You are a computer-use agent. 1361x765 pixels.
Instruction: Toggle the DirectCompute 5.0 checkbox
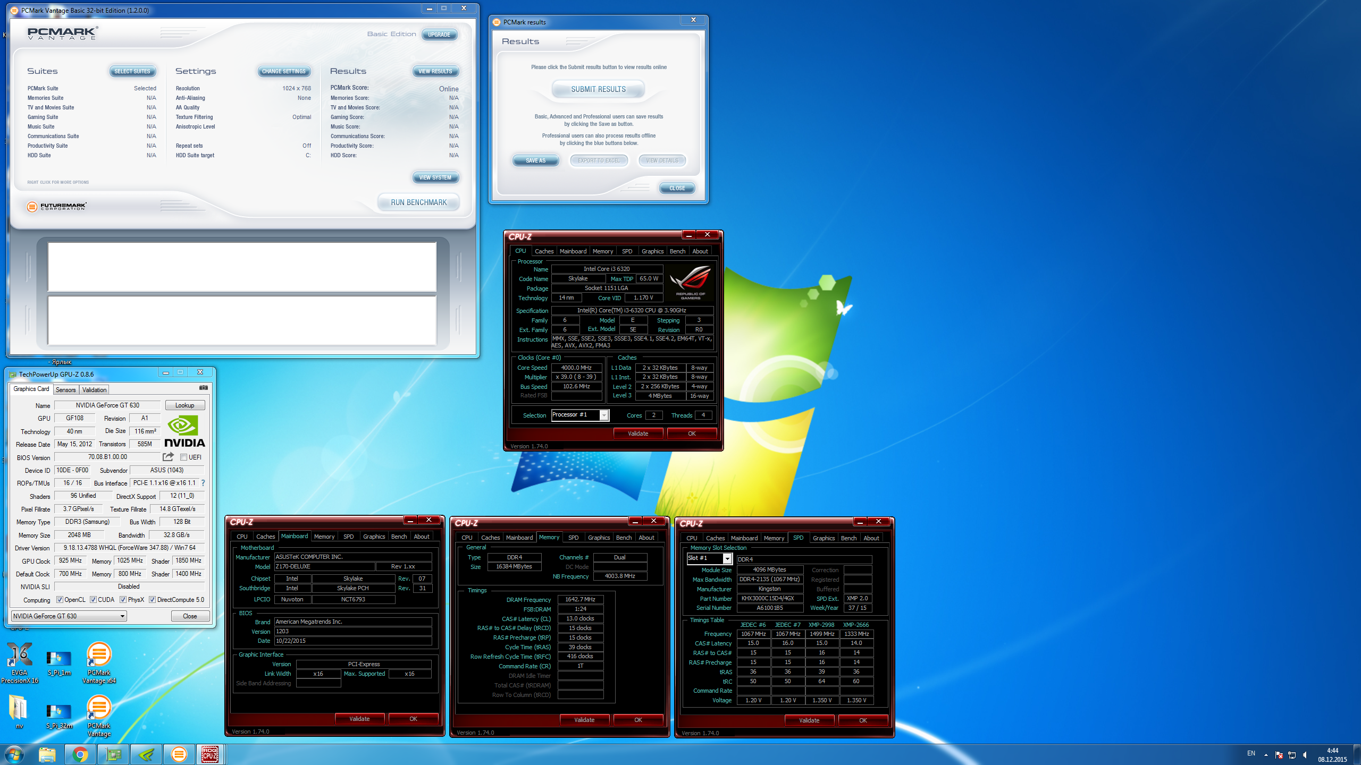click(x=153, y=600)
